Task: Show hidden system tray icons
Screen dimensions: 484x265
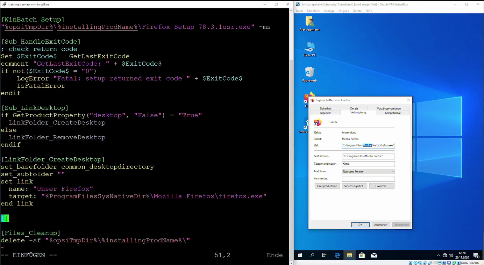Action: 438,255
